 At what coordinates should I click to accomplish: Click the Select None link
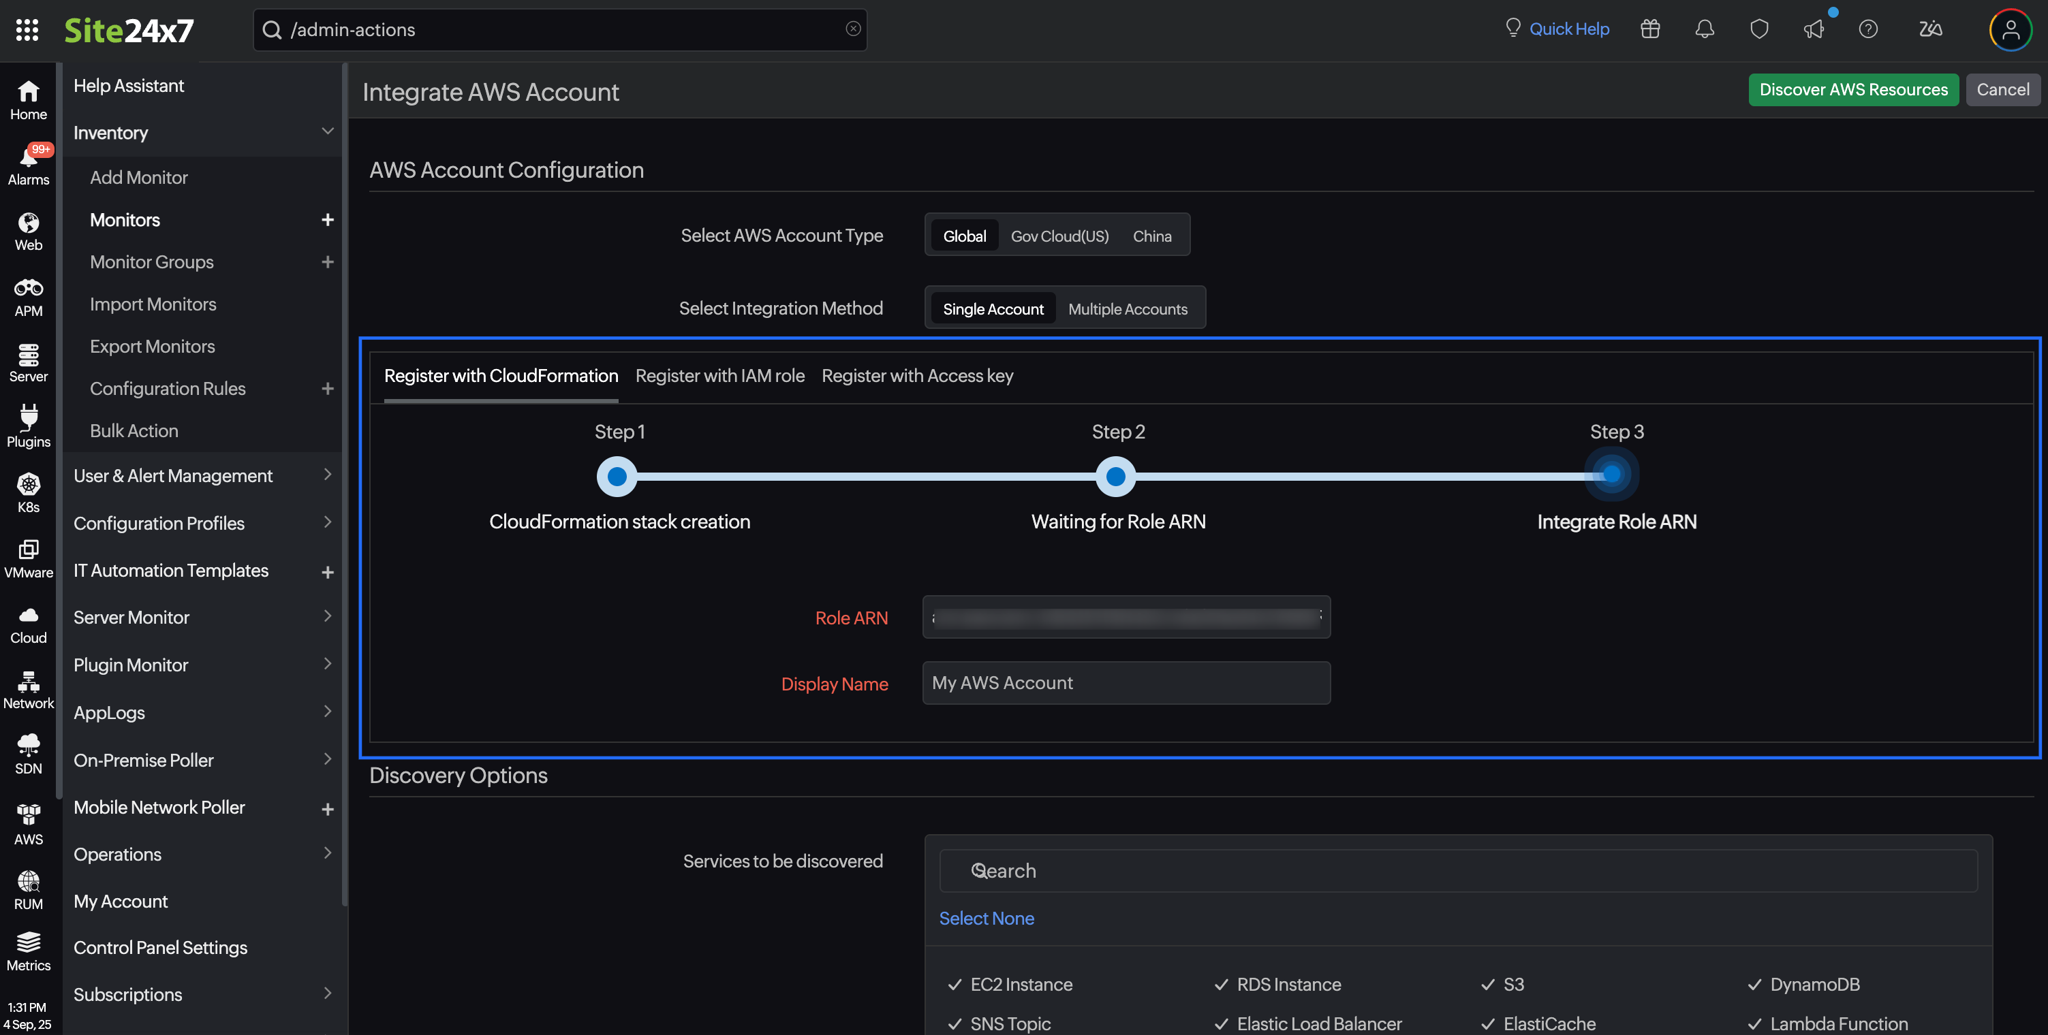point(986,917)
